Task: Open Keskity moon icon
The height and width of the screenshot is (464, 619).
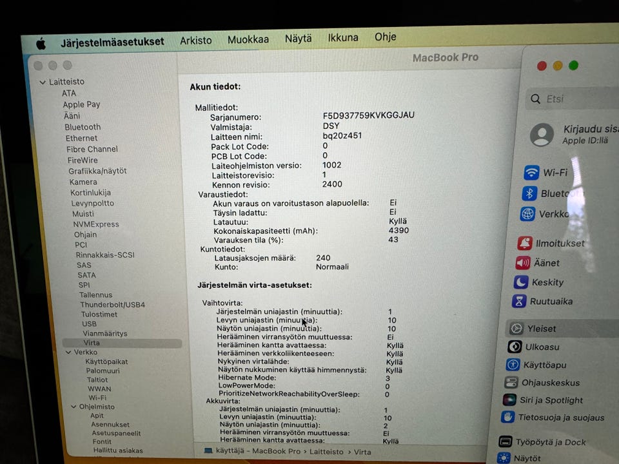Action: pyautogui.click(x=521, y=282)
